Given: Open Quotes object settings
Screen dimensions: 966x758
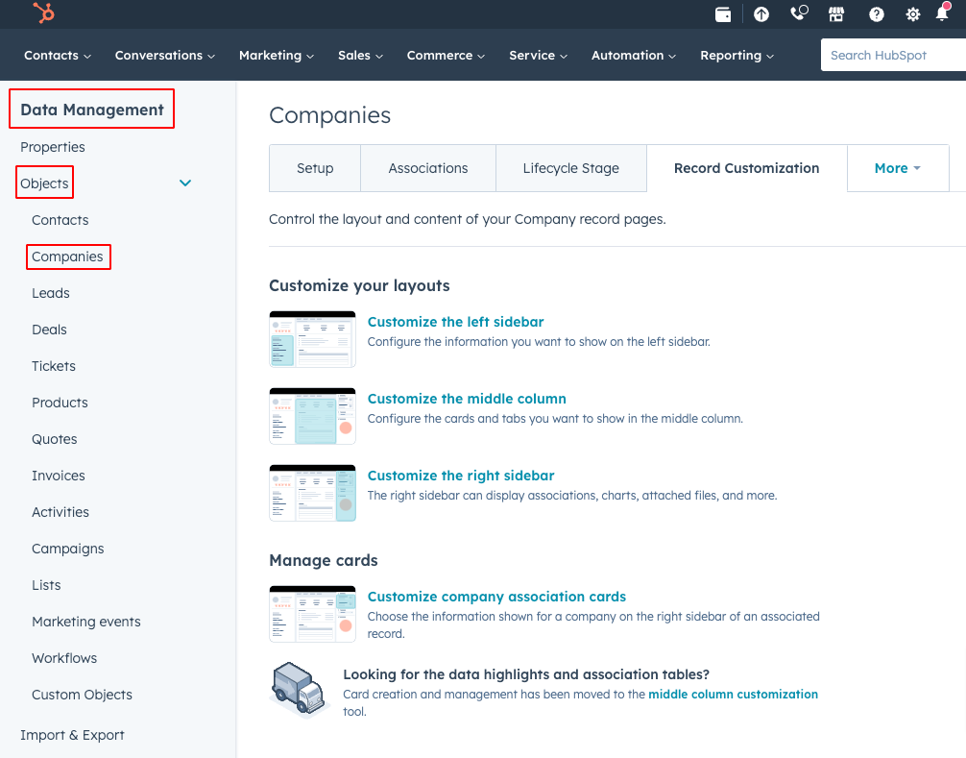Looking at the screenshot, I should click(x=54, y=439).
